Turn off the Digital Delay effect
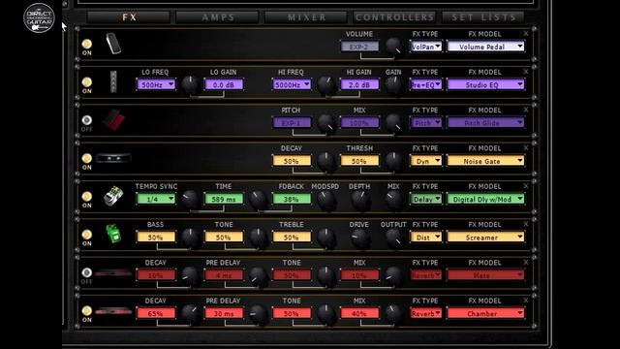The height and width of the screenshot is (349, 620). [86, 196]
